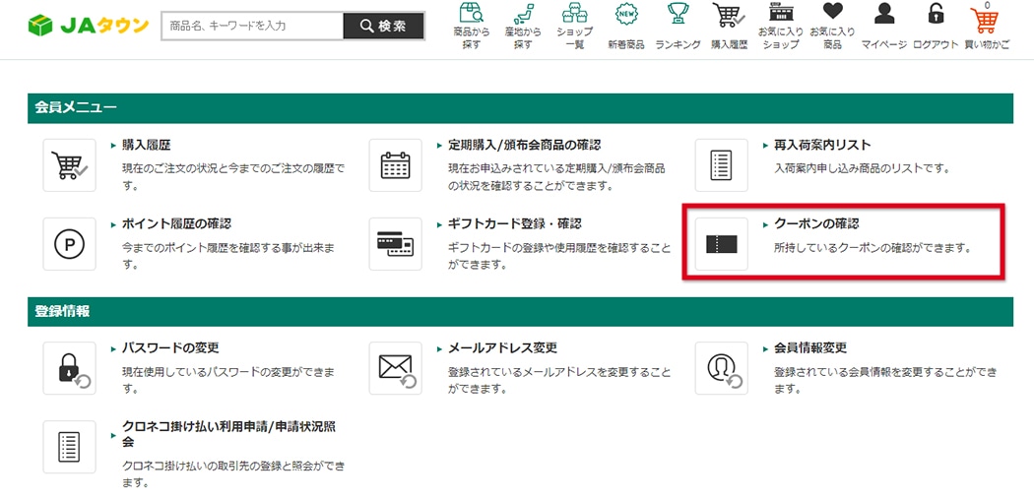This screenshot has height=500, width=1034.
Task: Click text 入荷案内申し込み商品のリストです。
Action: click(862, 169)
